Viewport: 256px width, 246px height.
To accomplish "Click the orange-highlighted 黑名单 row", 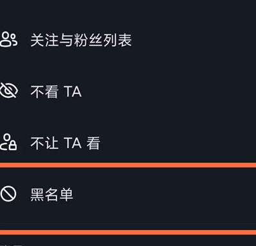I will point(128,198).
